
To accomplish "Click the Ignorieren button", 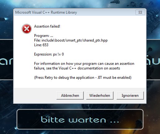I will (130, 96).
